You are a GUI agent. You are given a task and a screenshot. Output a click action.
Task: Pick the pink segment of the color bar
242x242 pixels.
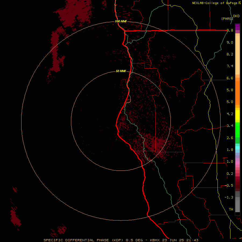pos(237,163)
